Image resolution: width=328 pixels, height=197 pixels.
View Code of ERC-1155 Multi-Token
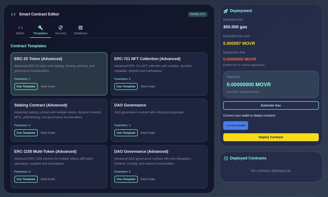(48, 179)
